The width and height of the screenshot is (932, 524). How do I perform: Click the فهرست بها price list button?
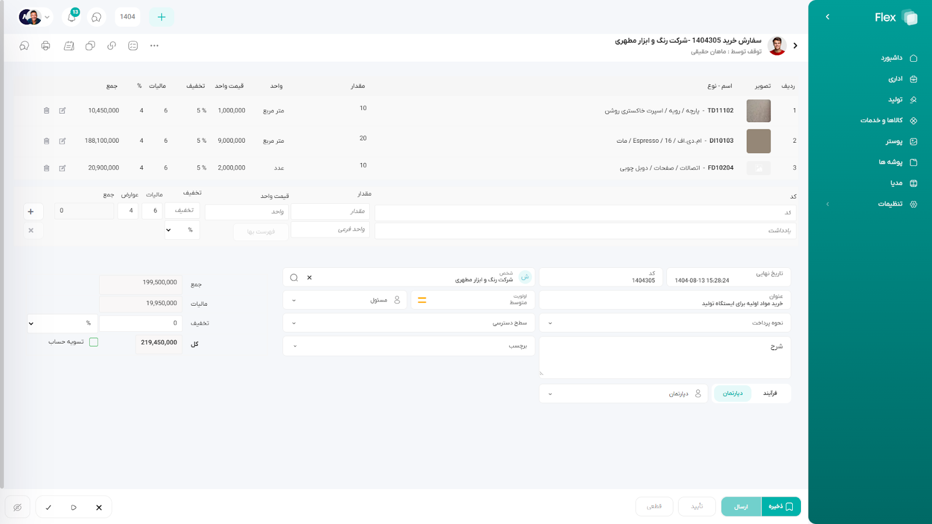coord(260,232)
